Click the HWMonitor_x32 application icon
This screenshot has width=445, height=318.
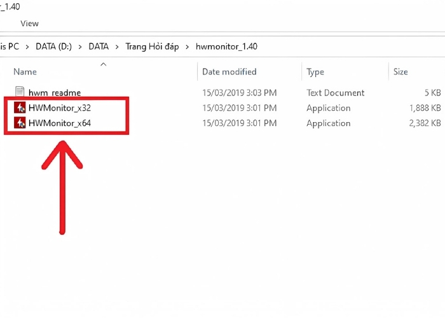pyautogui.click(x=19, y=108)
